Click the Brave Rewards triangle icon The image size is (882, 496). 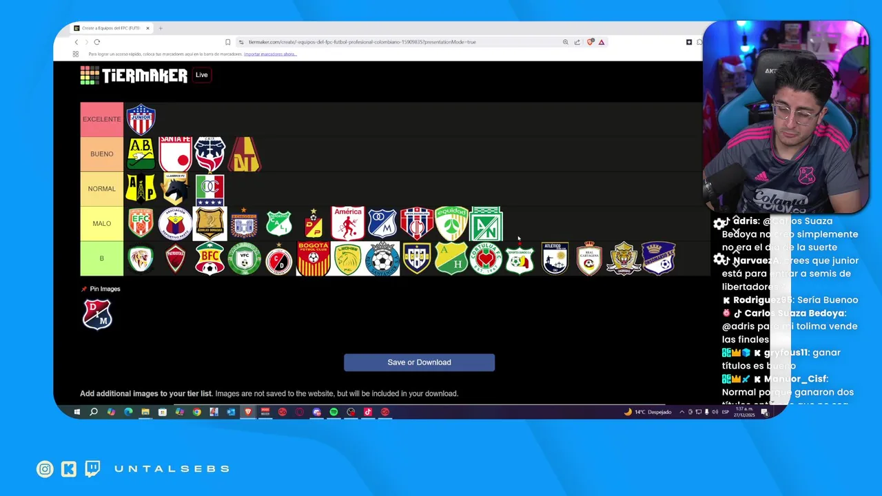click(602, 42)
